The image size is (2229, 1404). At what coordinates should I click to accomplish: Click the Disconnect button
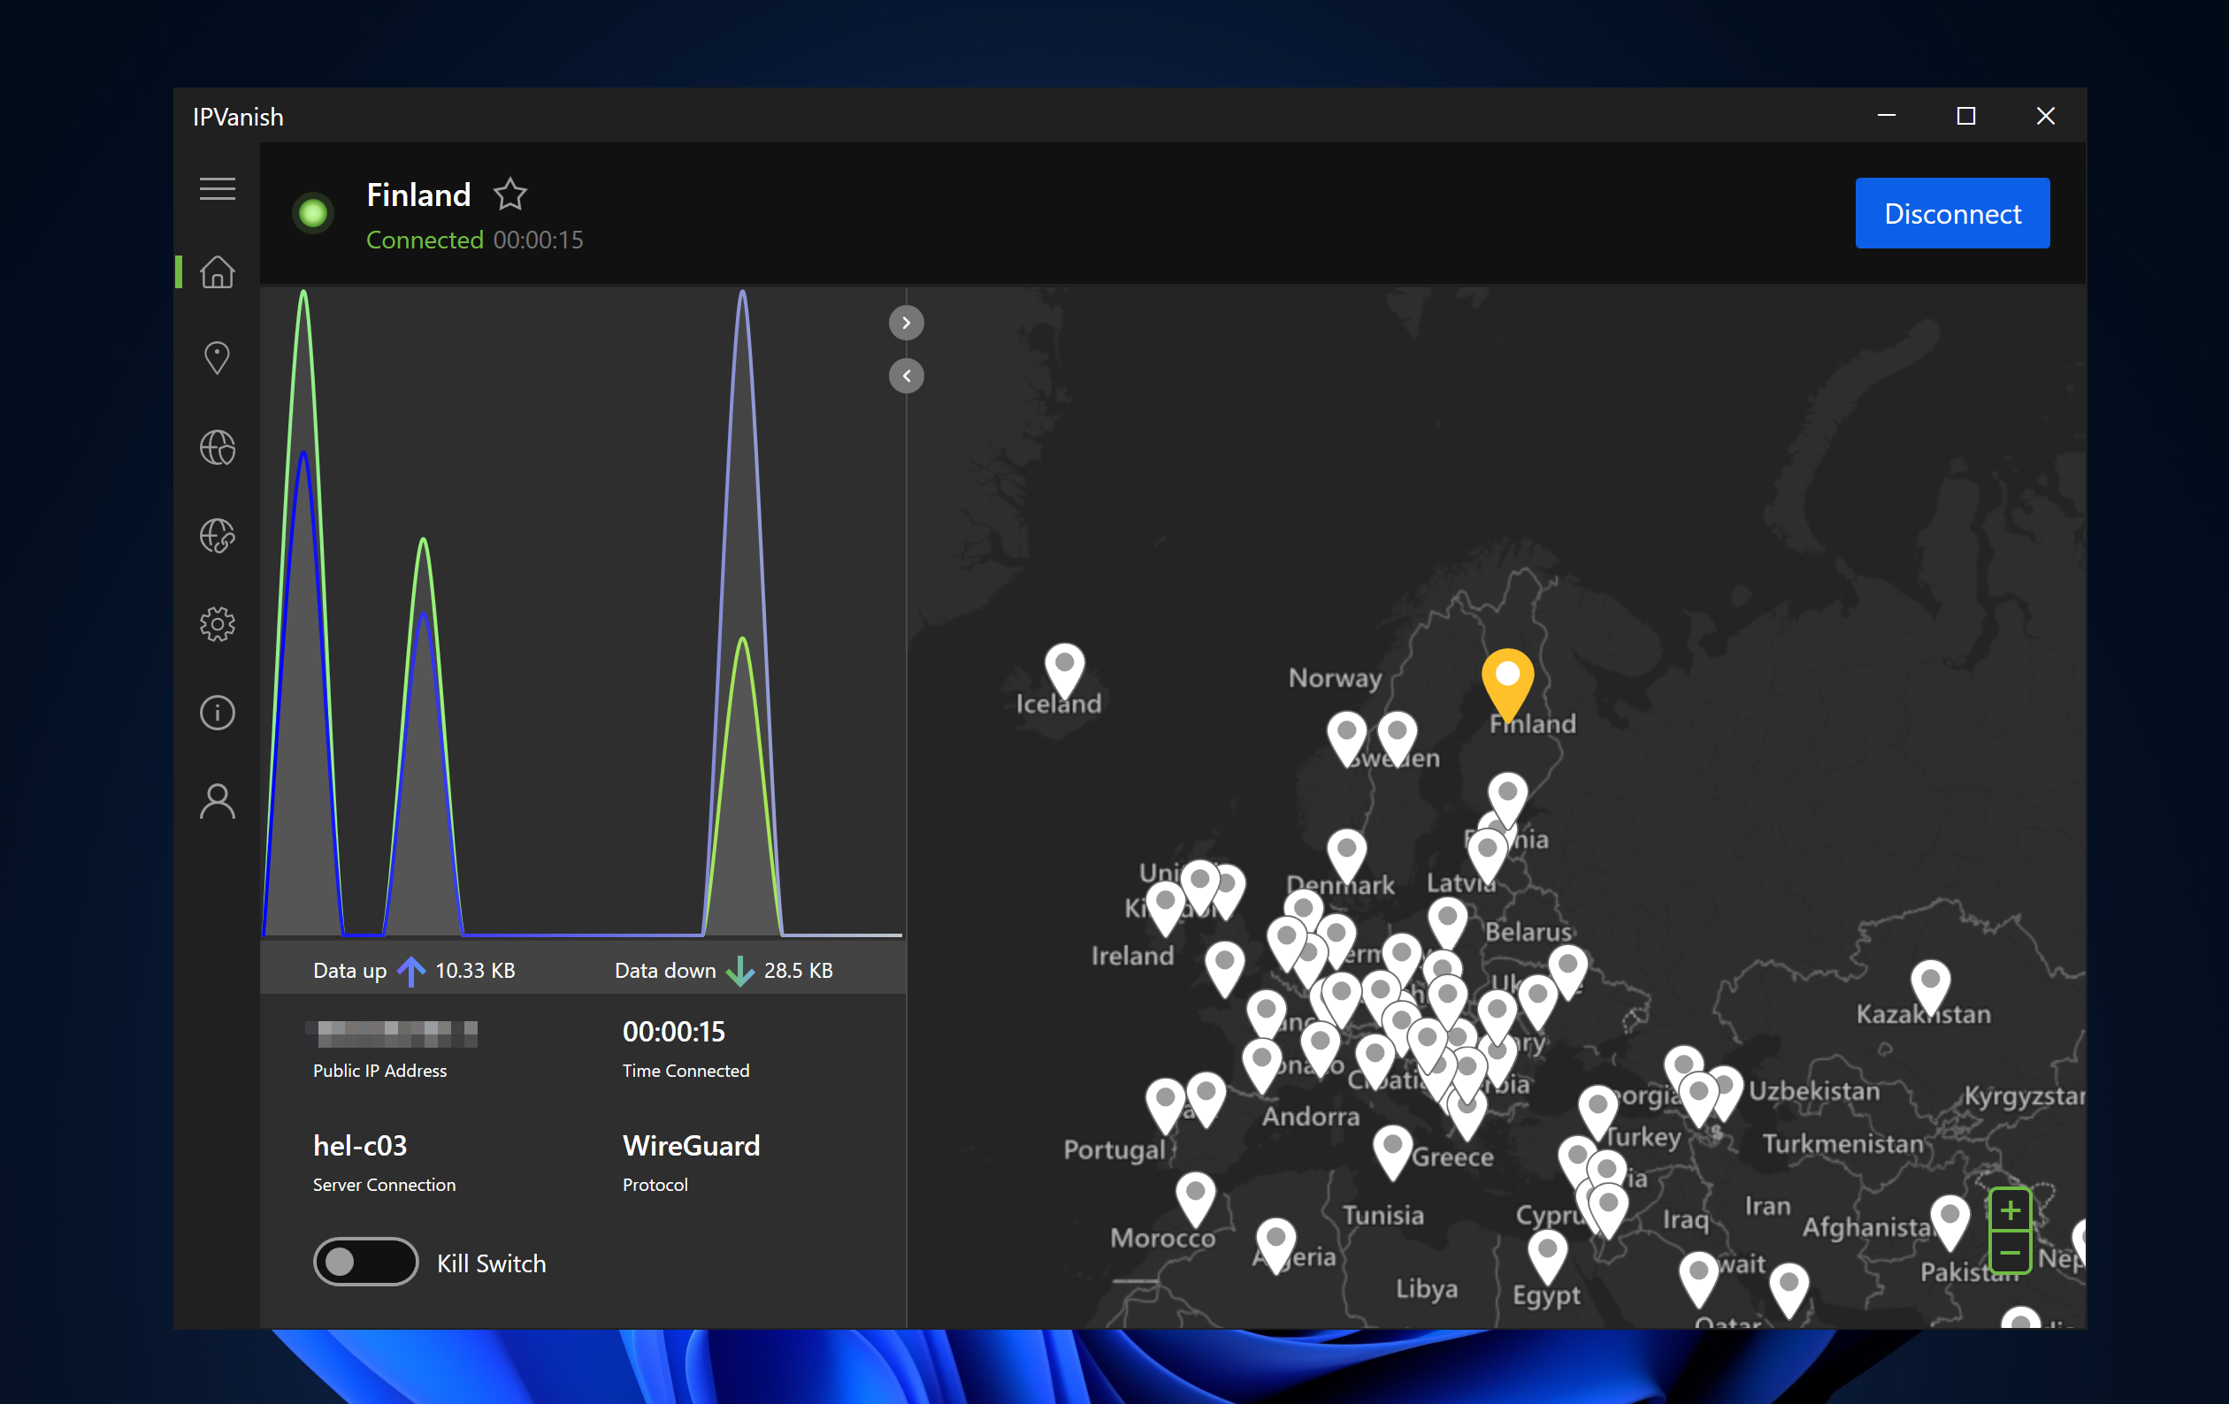point(1951,214)
